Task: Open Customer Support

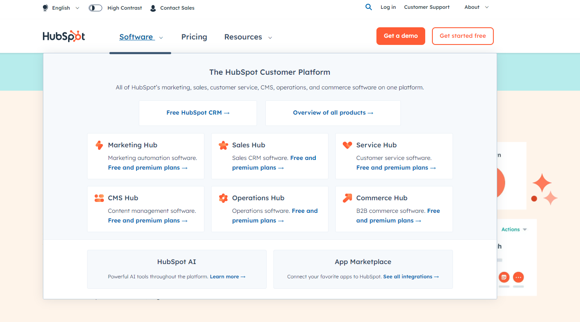Action: [427, 7]
